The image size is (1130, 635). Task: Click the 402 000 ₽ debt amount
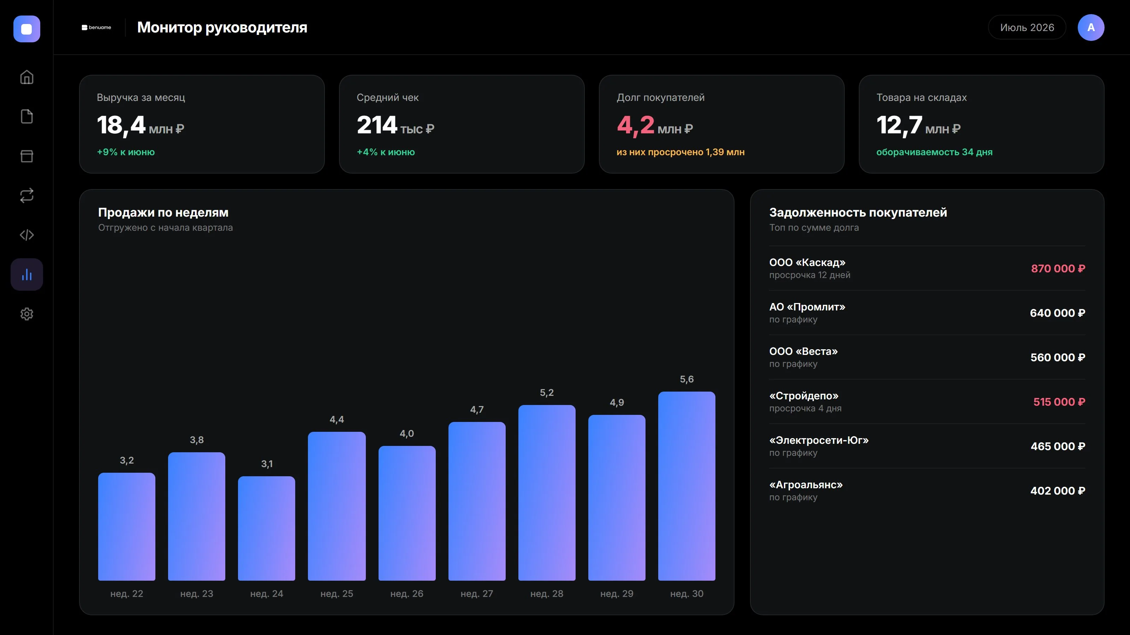1058,491
